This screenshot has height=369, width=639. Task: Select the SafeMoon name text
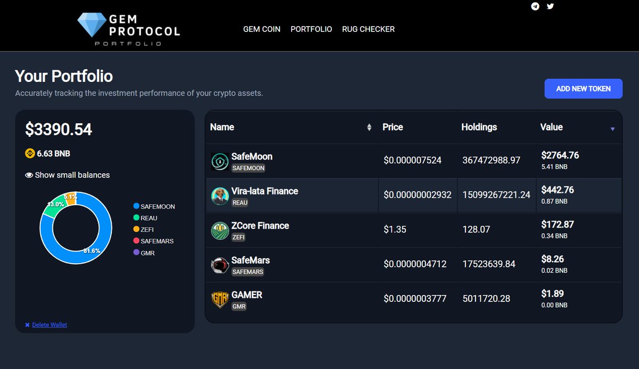click(252, 156)
